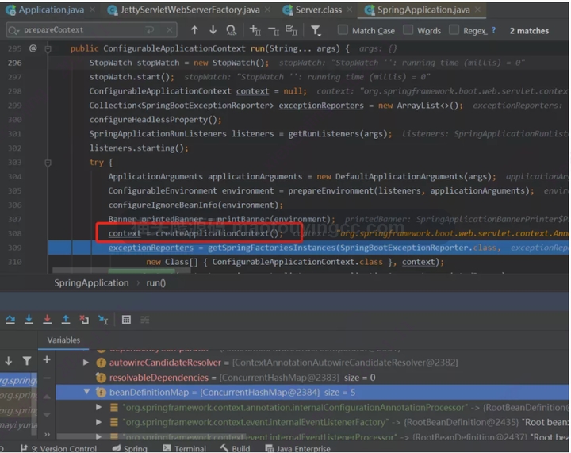Open the search filter funnel icon
The height and width of the screenshot is (453, 571).
coord(316,31)
